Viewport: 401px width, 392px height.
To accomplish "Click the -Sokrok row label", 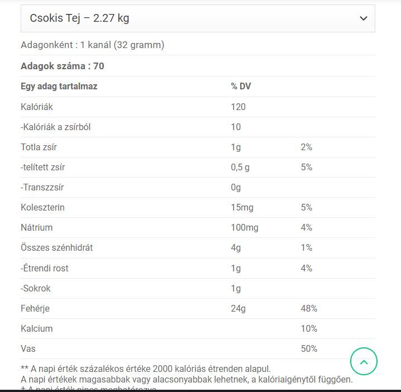I will click(x=36, y=289).
